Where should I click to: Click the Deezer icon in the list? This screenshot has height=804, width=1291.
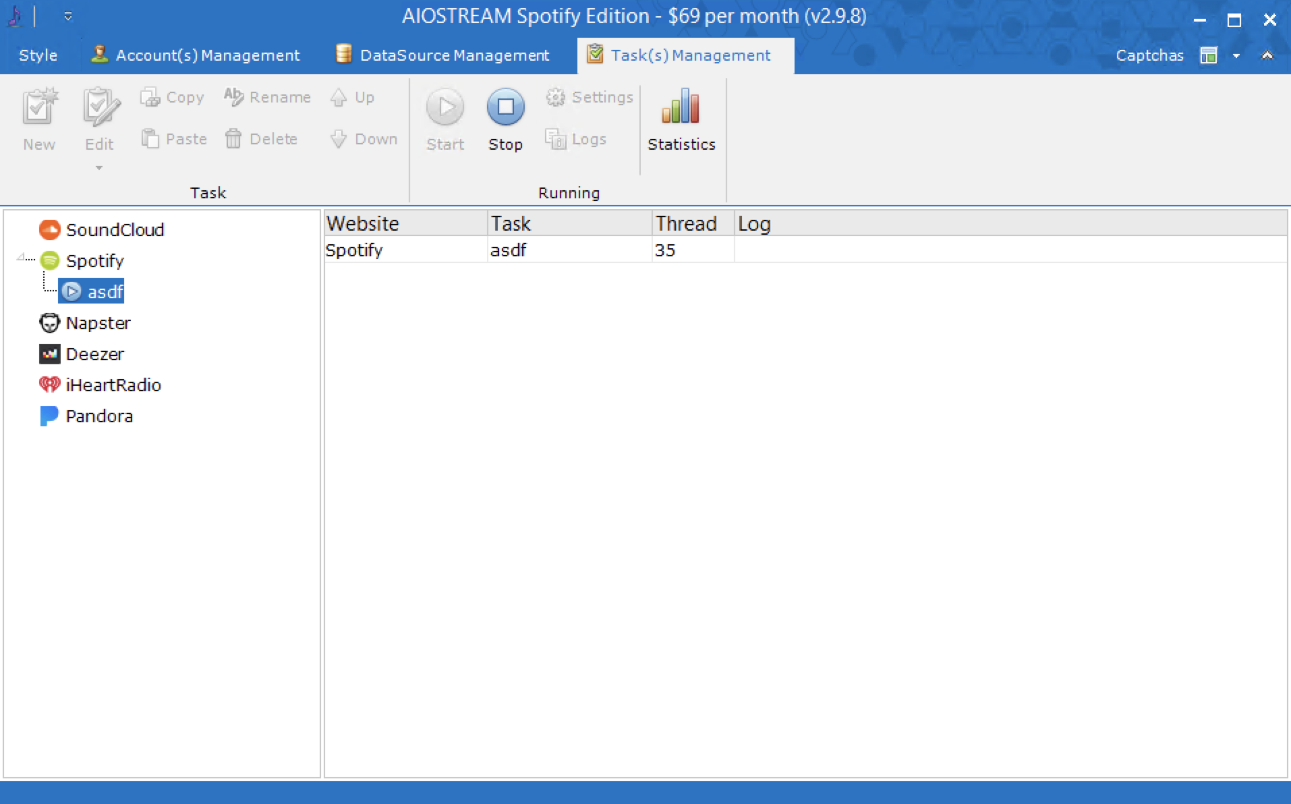coord(49,354)
